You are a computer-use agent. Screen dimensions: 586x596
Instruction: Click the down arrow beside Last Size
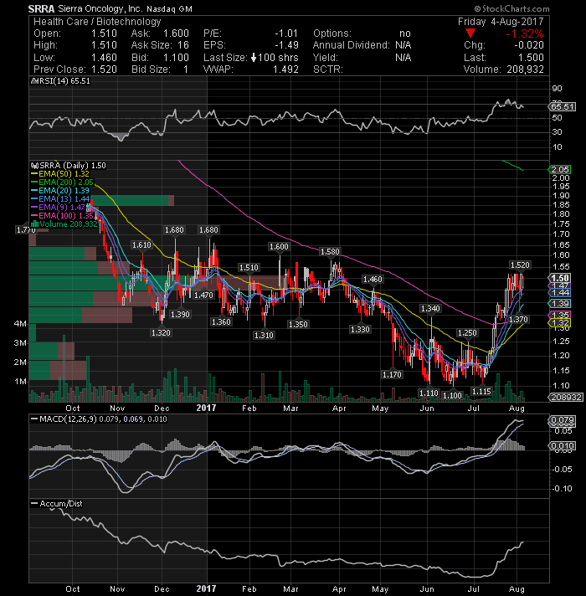[254, 58]
